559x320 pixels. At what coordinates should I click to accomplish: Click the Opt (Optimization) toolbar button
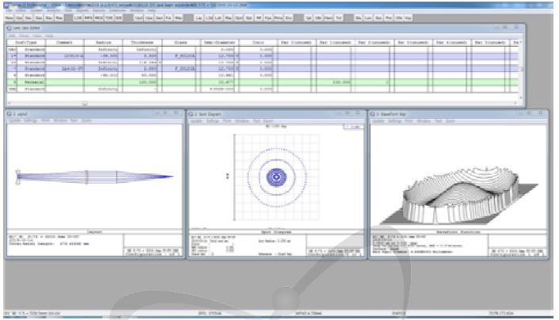tap(309, 17)
